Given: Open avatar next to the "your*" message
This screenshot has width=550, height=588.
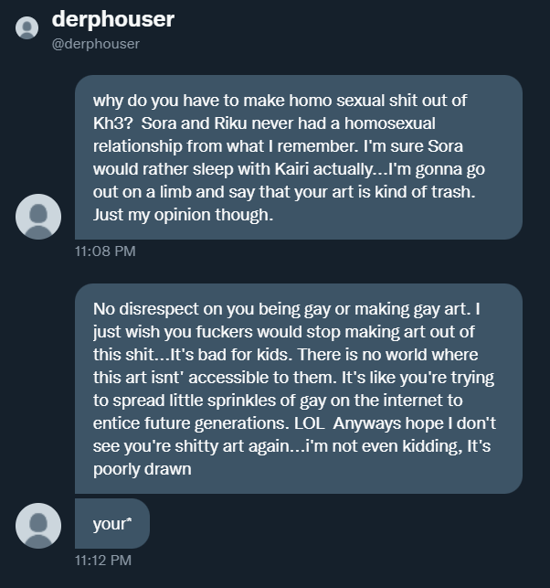Looking at the screenshot, I should [38, 526].
